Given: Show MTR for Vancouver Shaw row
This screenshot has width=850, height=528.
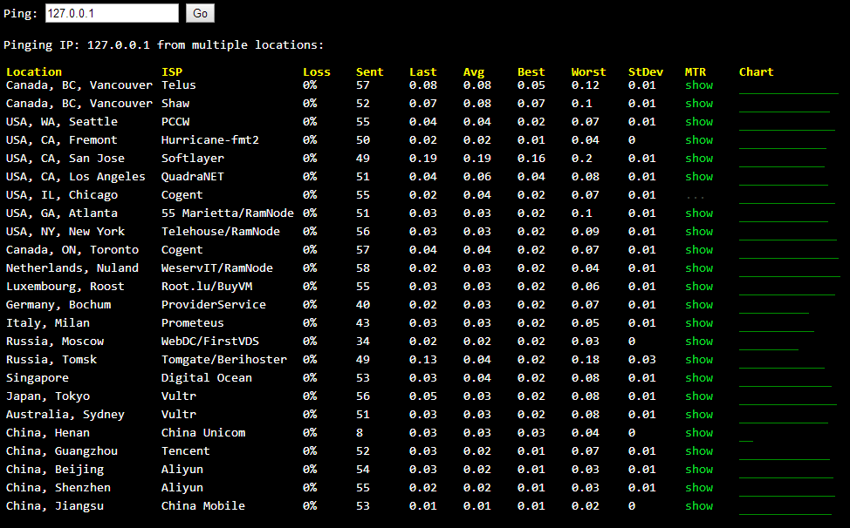Looking at the screenshot, I should tap(699, 104).
